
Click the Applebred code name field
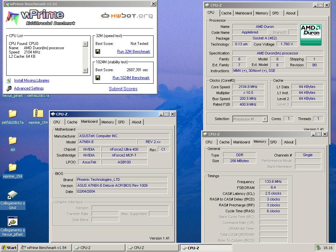click(x=250, y=32)
